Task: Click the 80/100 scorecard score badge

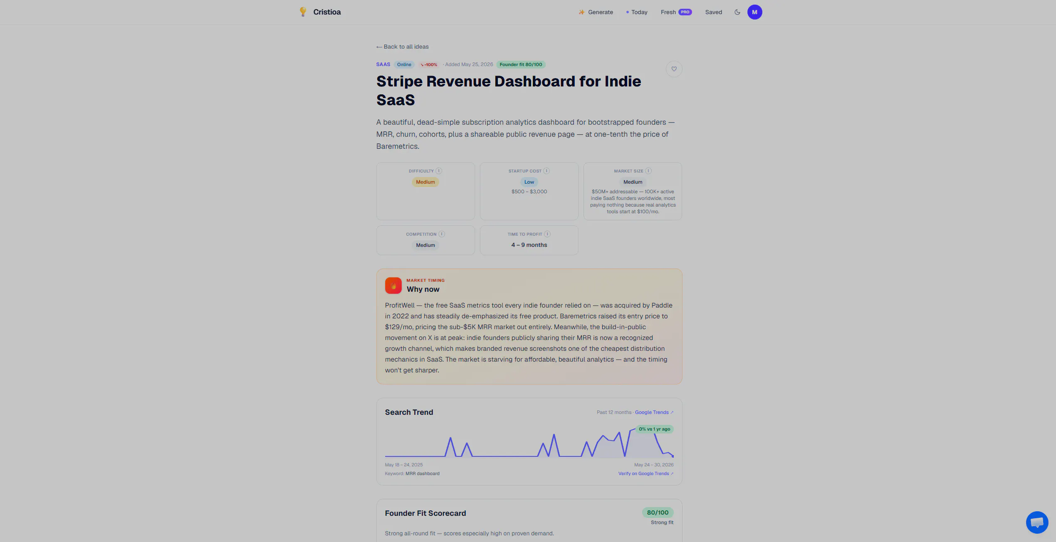Action: click(x=658, y=512)
